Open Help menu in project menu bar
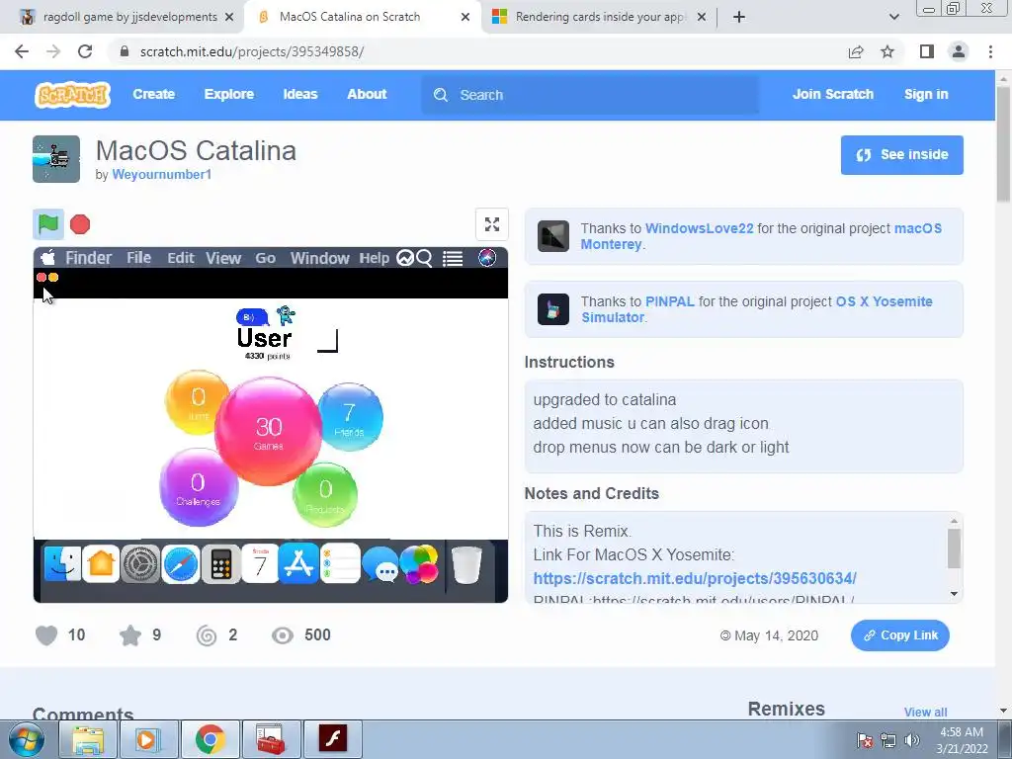Screen dimensions: 1012x759 (x=375, y=258)
